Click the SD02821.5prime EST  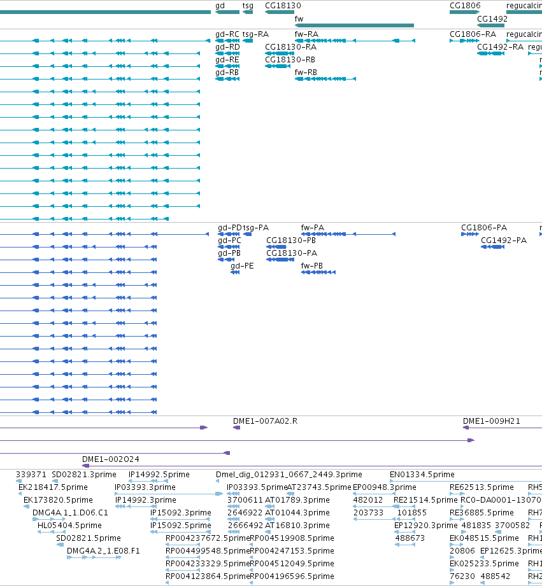[x=60, y=545]
